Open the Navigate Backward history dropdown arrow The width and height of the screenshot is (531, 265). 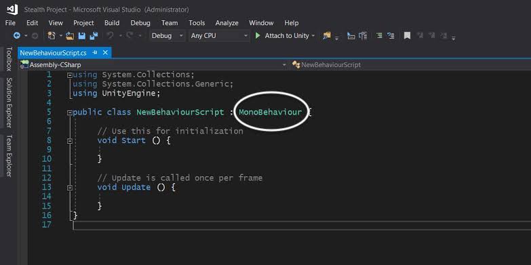(x=26, y=35)
